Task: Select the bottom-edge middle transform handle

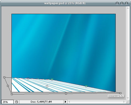Action: coord(66,94)
